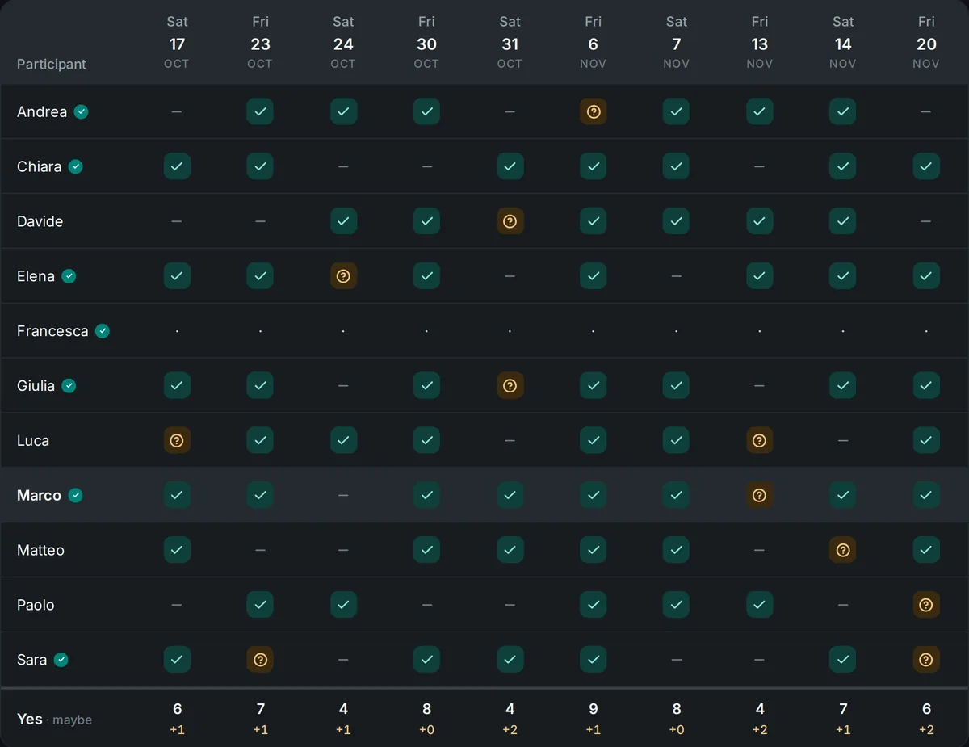Select the Fri 23 Oct date column header
Viewport: 969px width, 747px height.
pyautogui.click(x=260, y=42)
